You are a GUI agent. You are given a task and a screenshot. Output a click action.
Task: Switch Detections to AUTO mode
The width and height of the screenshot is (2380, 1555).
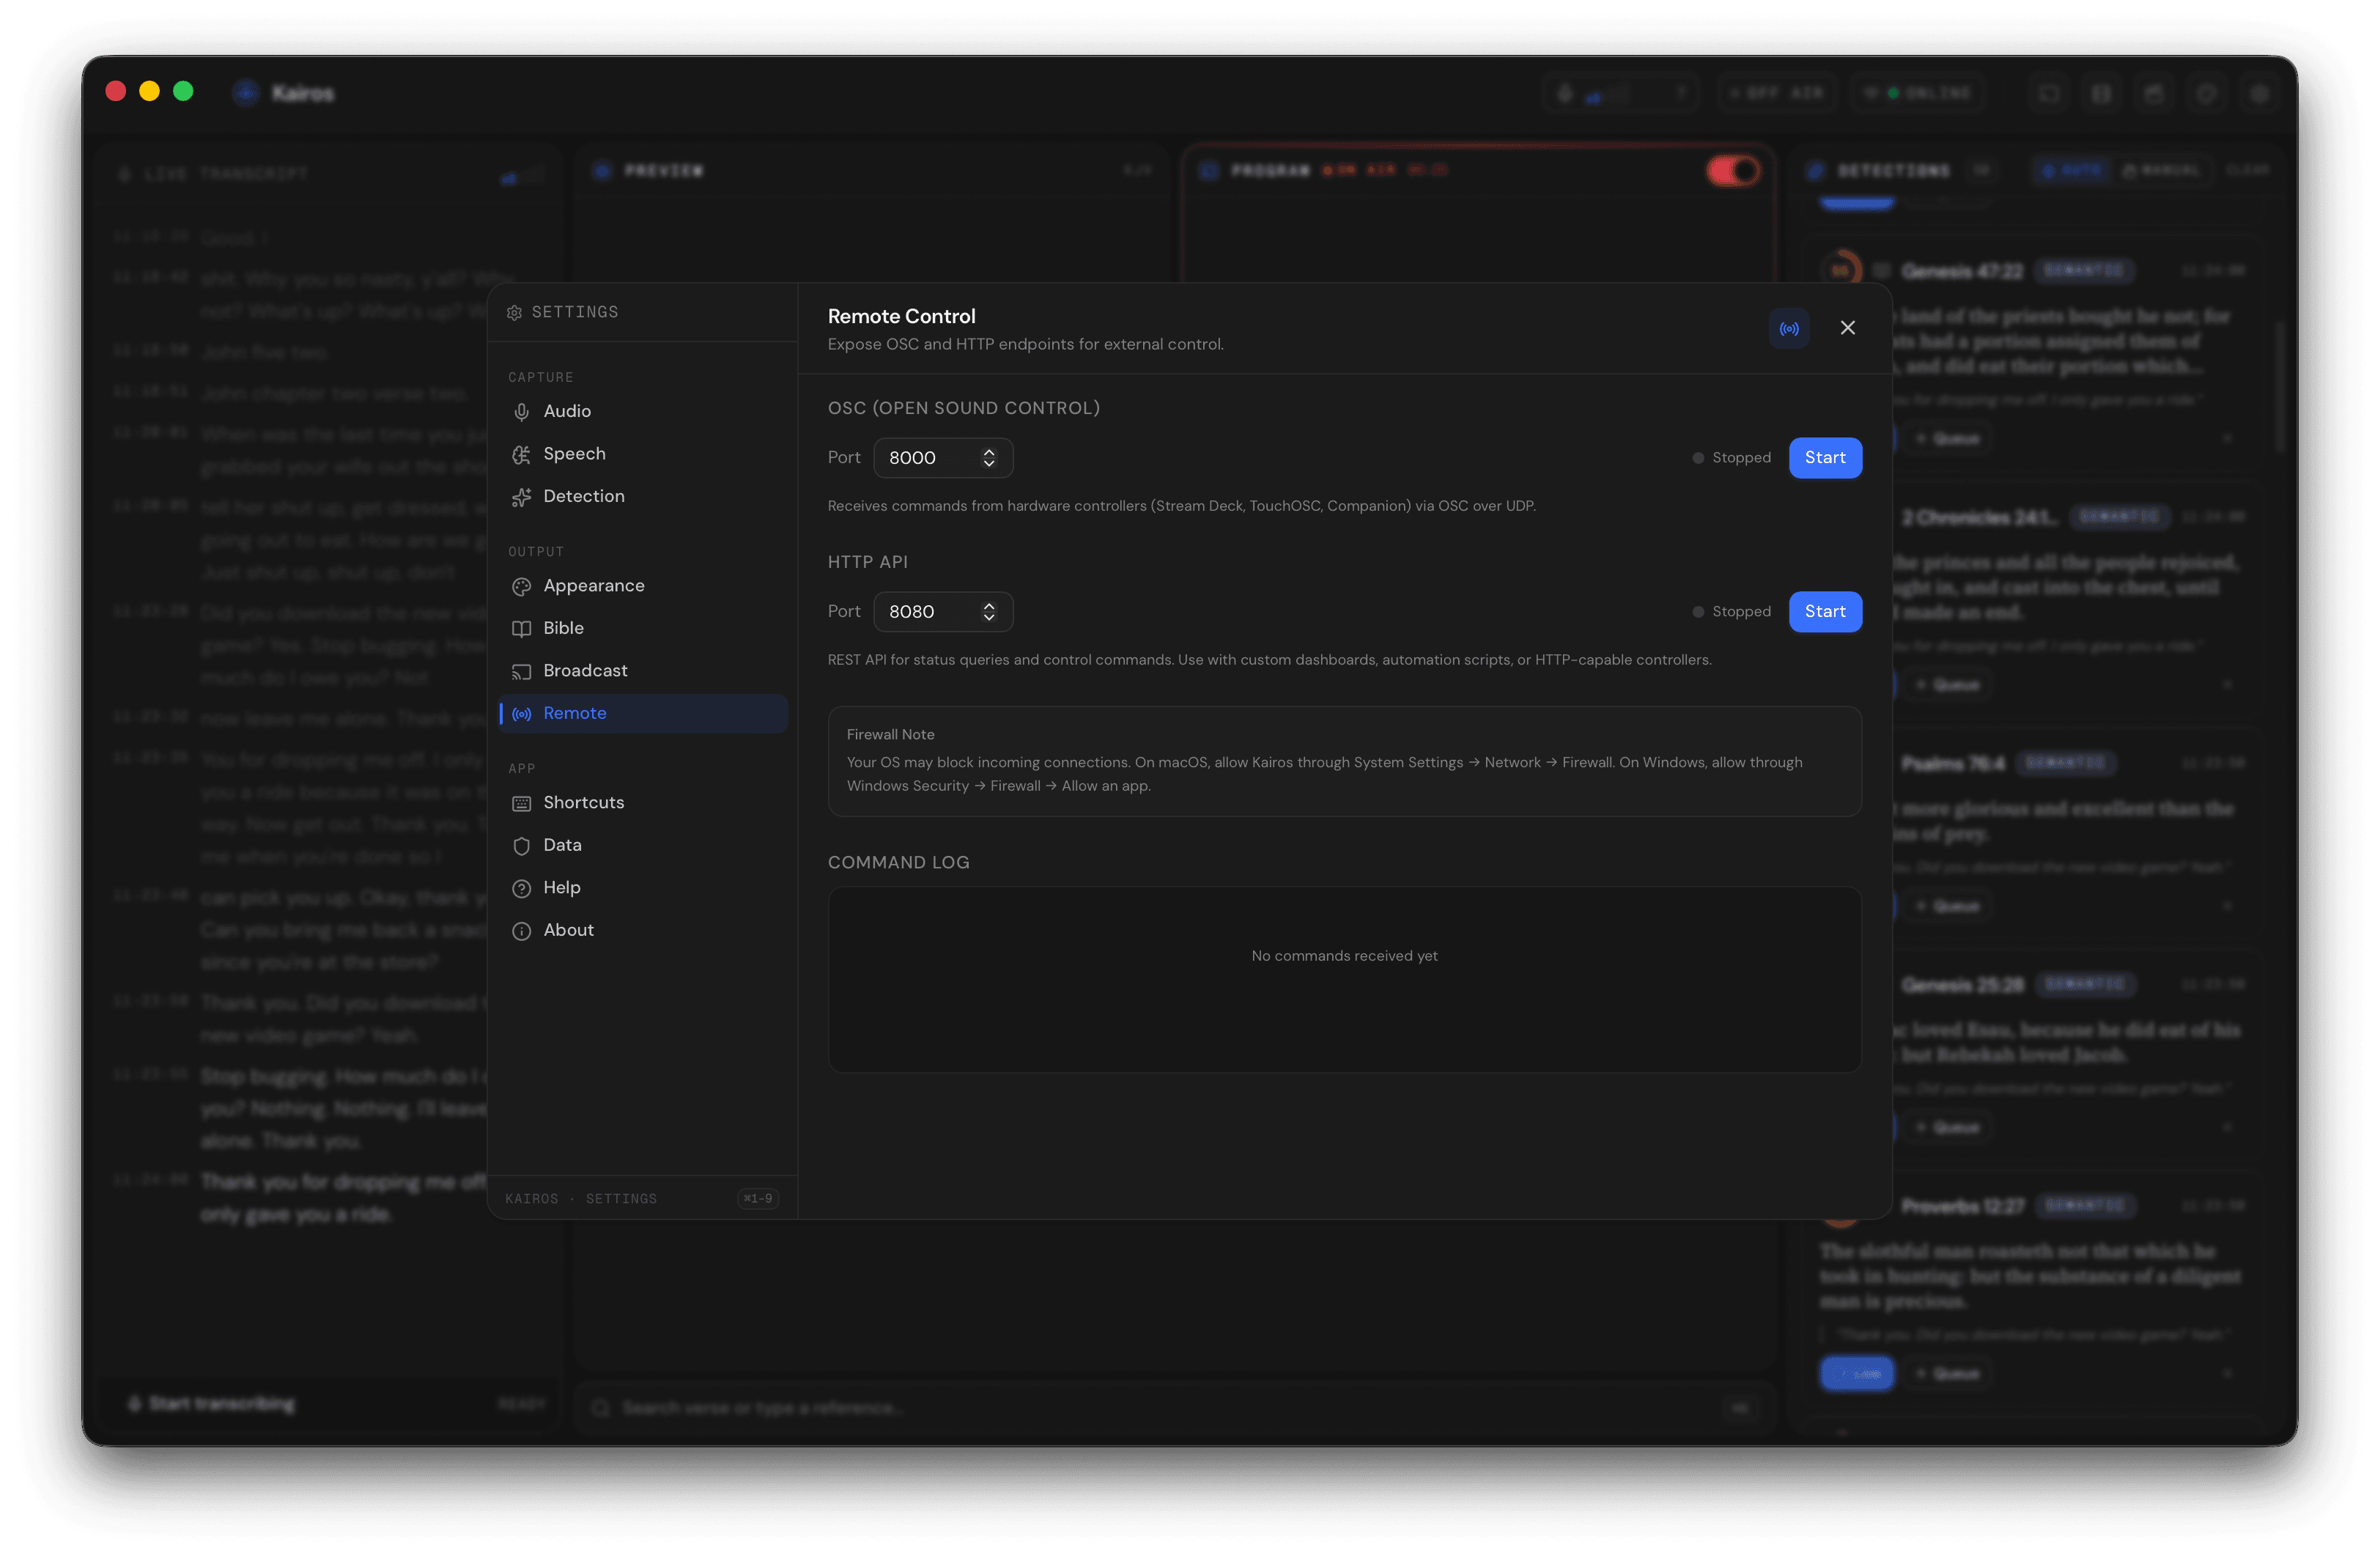(x=2071, y=171)
